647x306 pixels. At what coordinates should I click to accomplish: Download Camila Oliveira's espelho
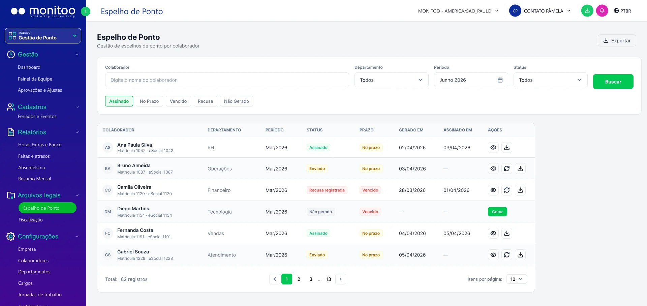[x=520, y=190]
